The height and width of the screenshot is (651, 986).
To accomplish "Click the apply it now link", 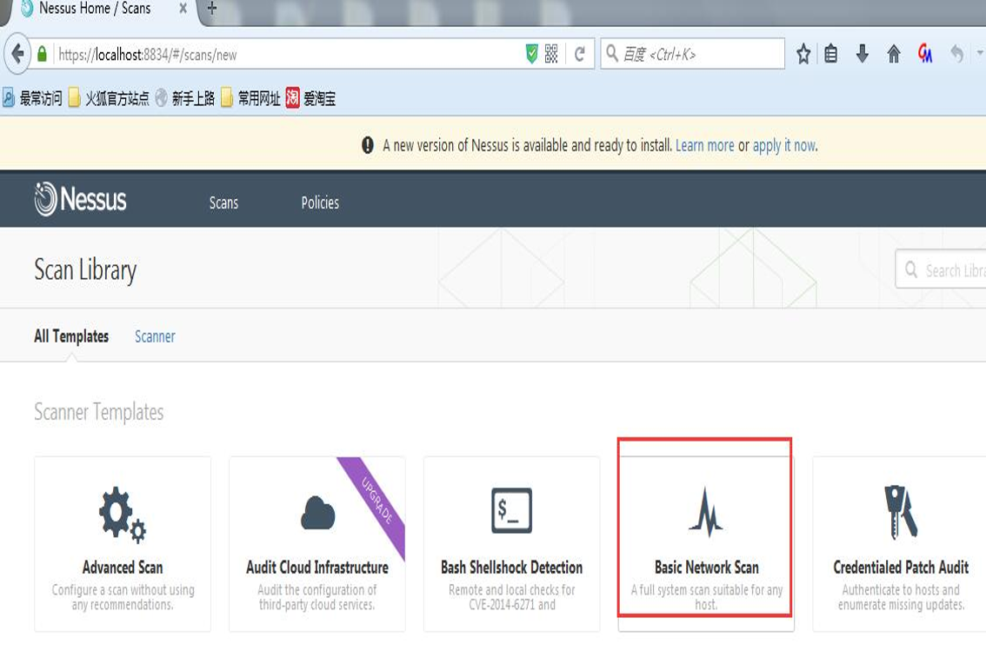I will click(785, 146).
